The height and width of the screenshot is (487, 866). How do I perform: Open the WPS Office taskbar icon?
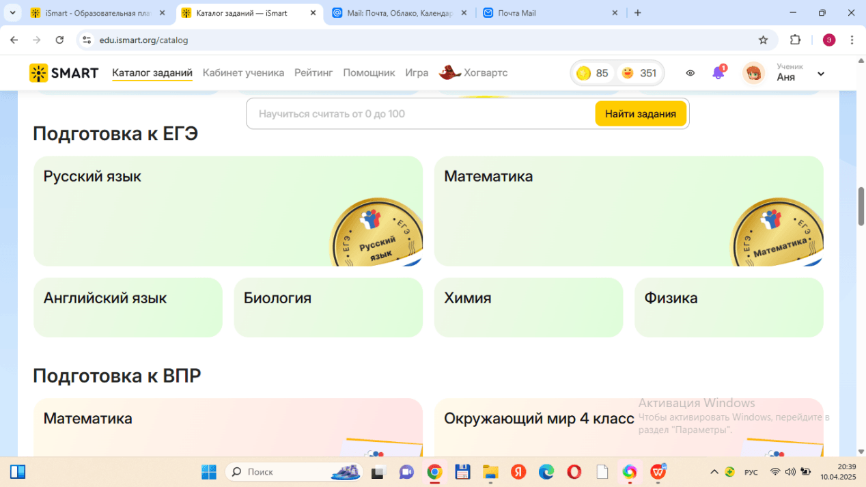tap(658, 472)
